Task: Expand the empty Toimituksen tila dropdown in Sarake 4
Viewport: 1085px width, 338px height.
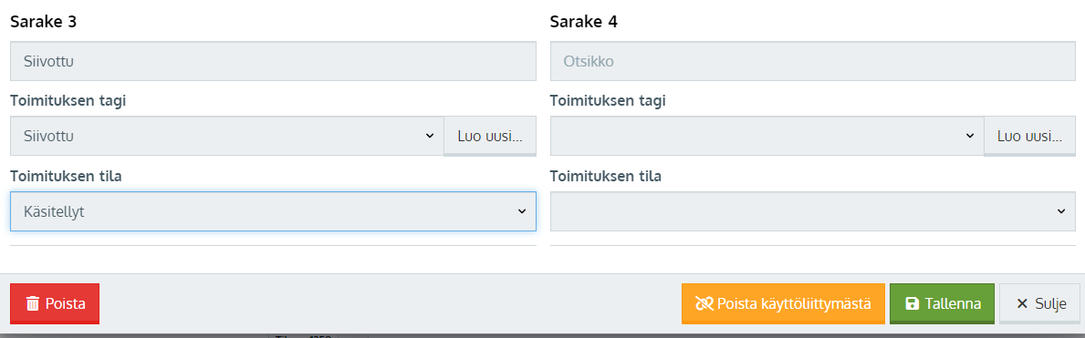Action: click(813, 211)
